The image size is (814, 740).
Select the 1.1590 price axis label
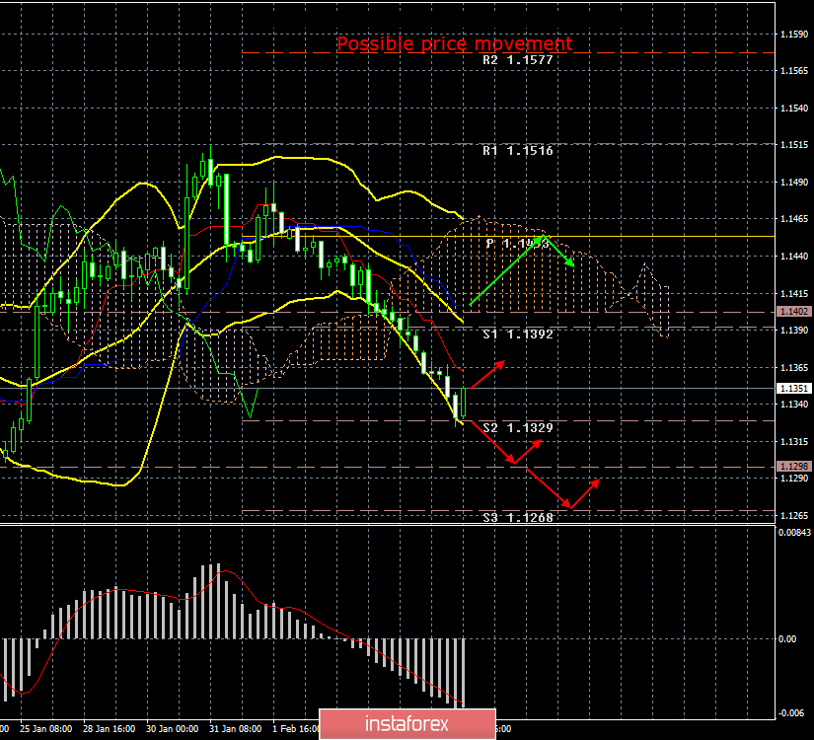coord(794,35)
